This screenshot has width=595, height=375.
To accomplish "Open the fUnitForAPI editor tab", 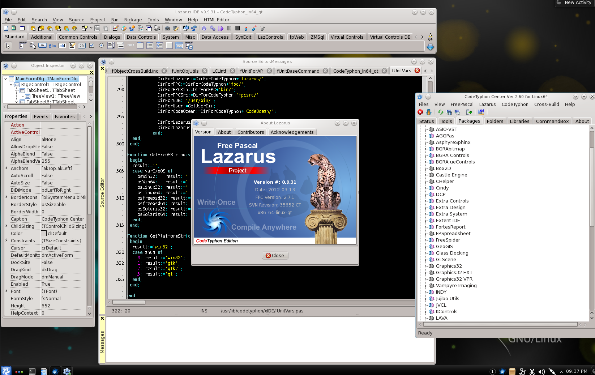I will tap(252, 71).
